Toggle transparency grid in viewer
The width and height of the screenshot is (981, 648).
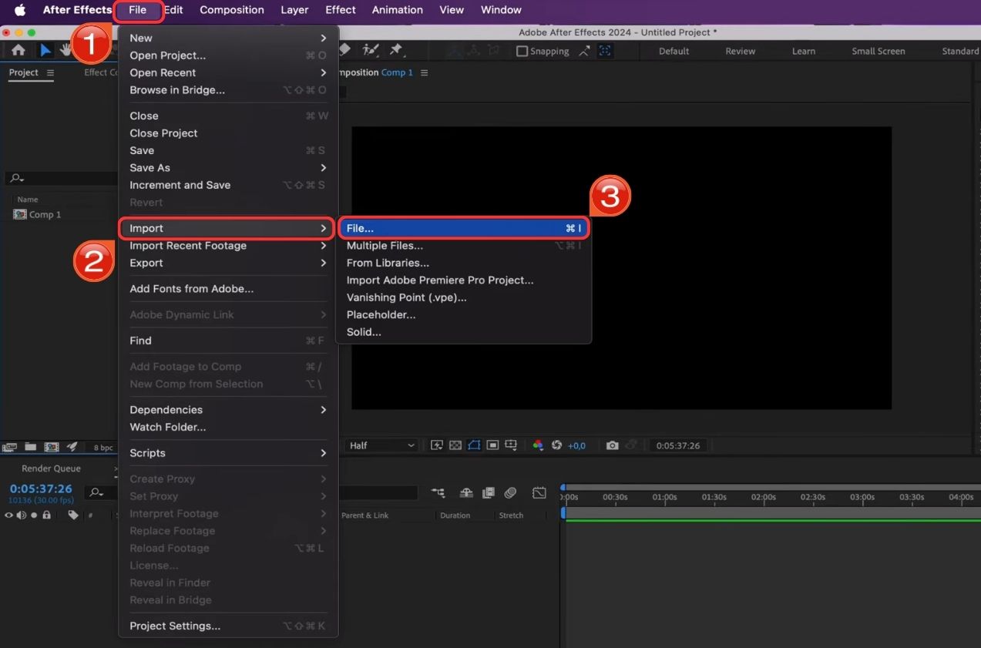point(455,445)
